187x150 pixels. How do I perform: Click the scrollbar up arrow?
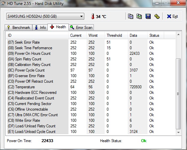[178, 34]
